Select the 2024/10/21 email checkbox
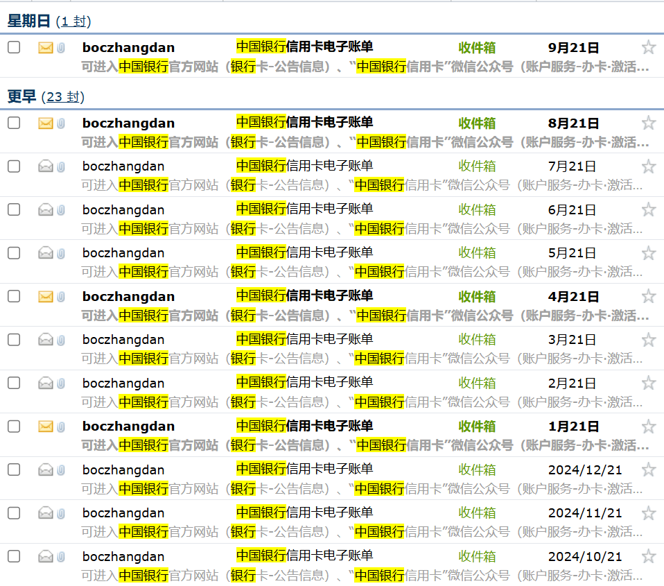 pyautogui.click(x=14, y=556)
